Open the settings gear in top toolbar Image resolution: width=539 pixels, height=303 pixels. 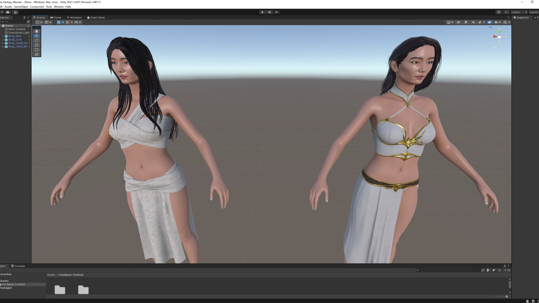pyautogui.click(x=15, y=12)
